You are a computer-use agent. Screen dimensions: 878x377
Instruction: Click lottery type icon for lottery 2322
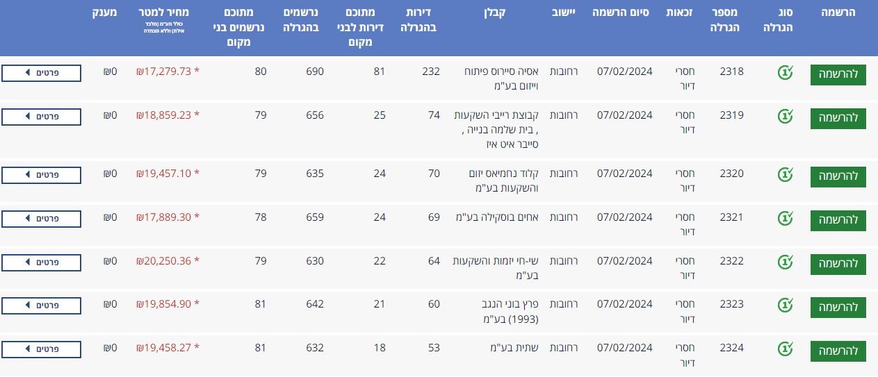785,262
